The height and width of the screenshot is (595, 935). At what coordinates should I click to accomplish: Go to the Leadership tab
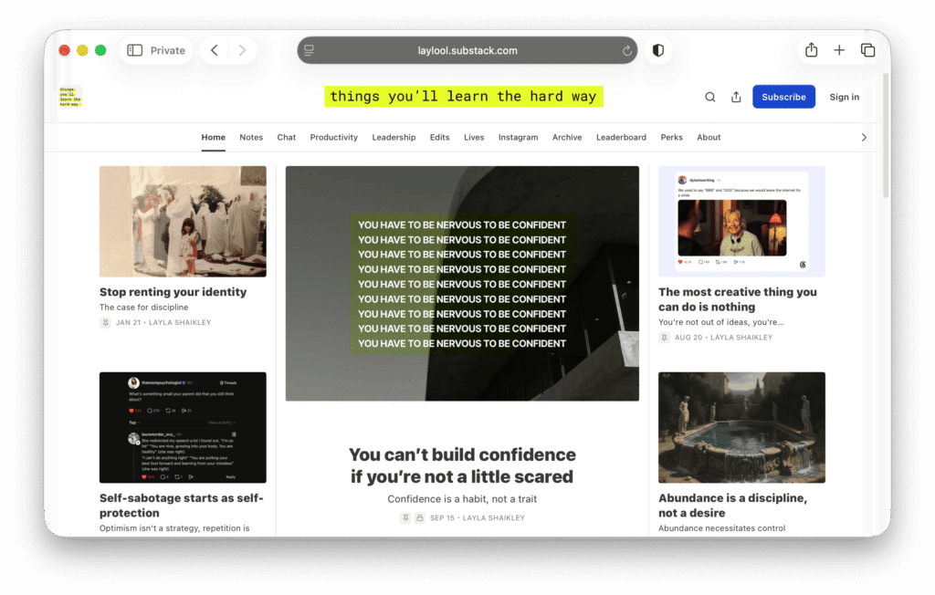(394, 138)
